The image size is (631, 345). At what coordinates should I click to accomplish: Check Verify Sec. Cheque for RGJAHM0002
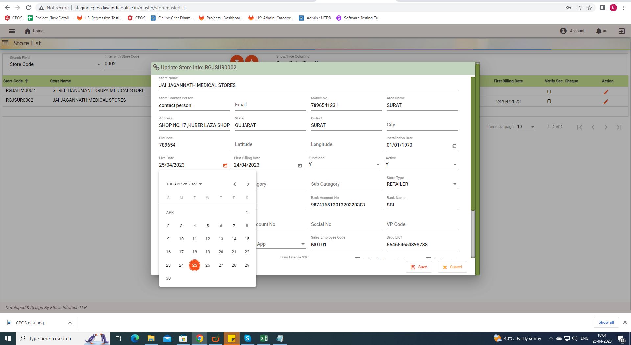pyautogui.click(x=549, y=92)
